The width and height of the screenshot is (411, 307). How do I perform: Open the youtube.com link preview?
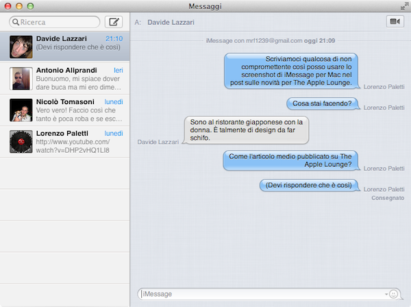point(73,146)
